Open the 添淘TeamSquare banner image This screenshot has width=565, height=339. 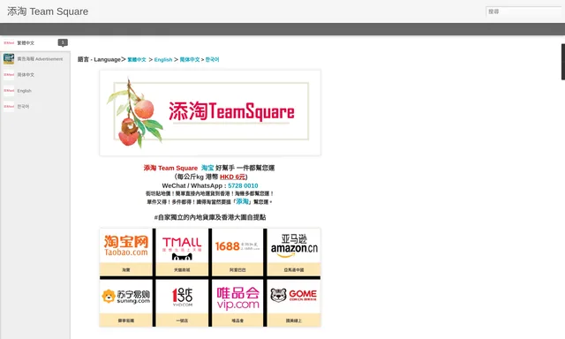tap(210, 113)
